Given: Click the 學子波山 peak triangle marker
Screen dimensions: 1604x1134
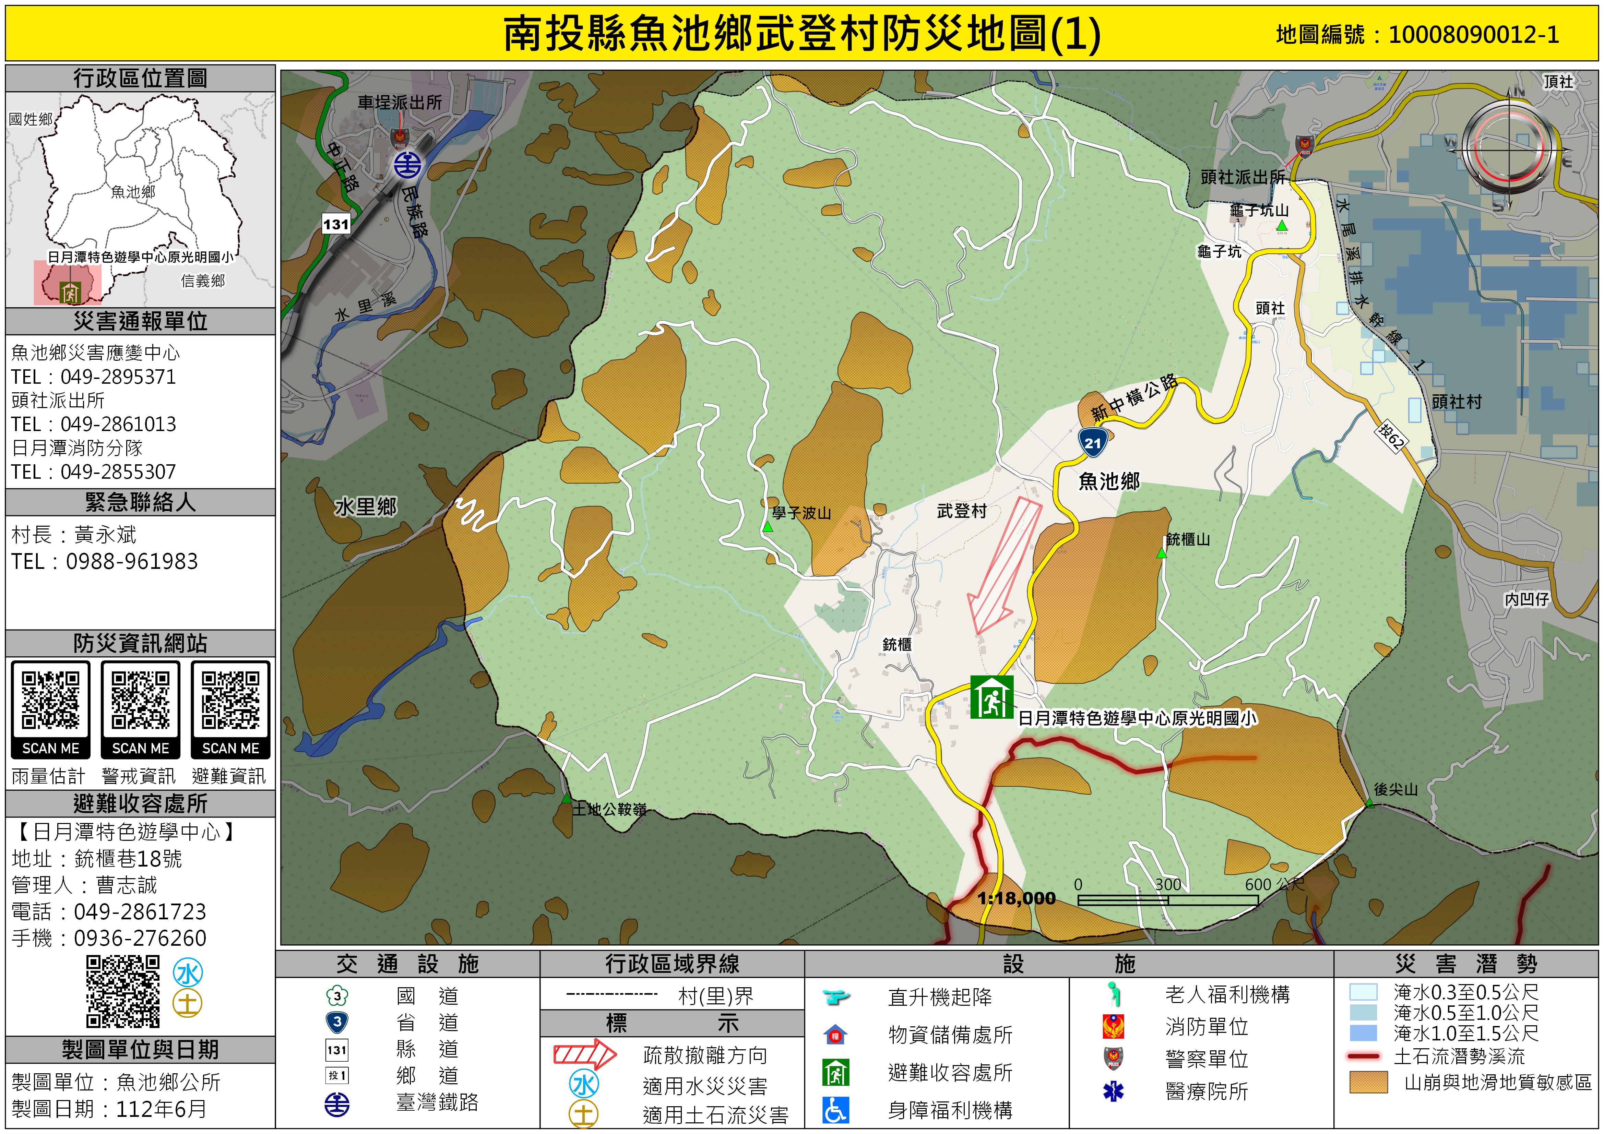Looking at the screenshot, I should [x=768, y=527].
